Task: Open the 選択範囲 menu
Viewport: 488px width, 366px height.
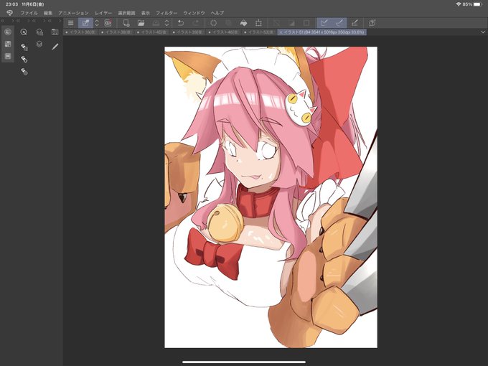Action: pos(126,13)
